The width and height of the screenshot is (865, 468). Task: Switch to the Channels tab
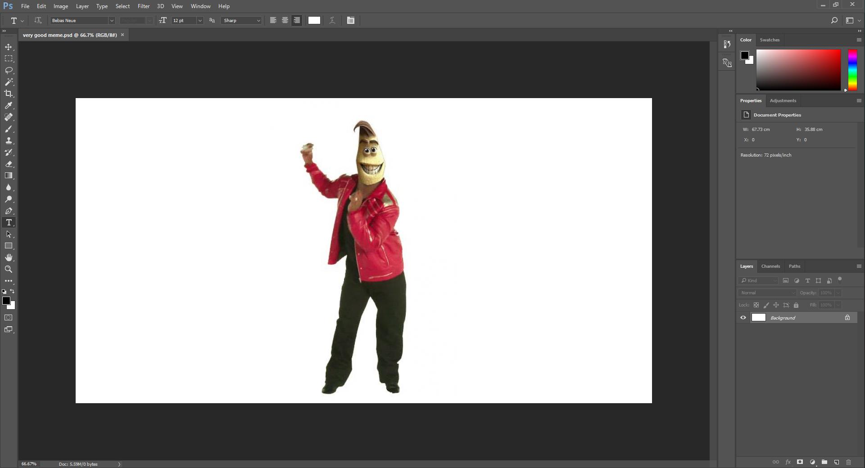coord(770,266)
